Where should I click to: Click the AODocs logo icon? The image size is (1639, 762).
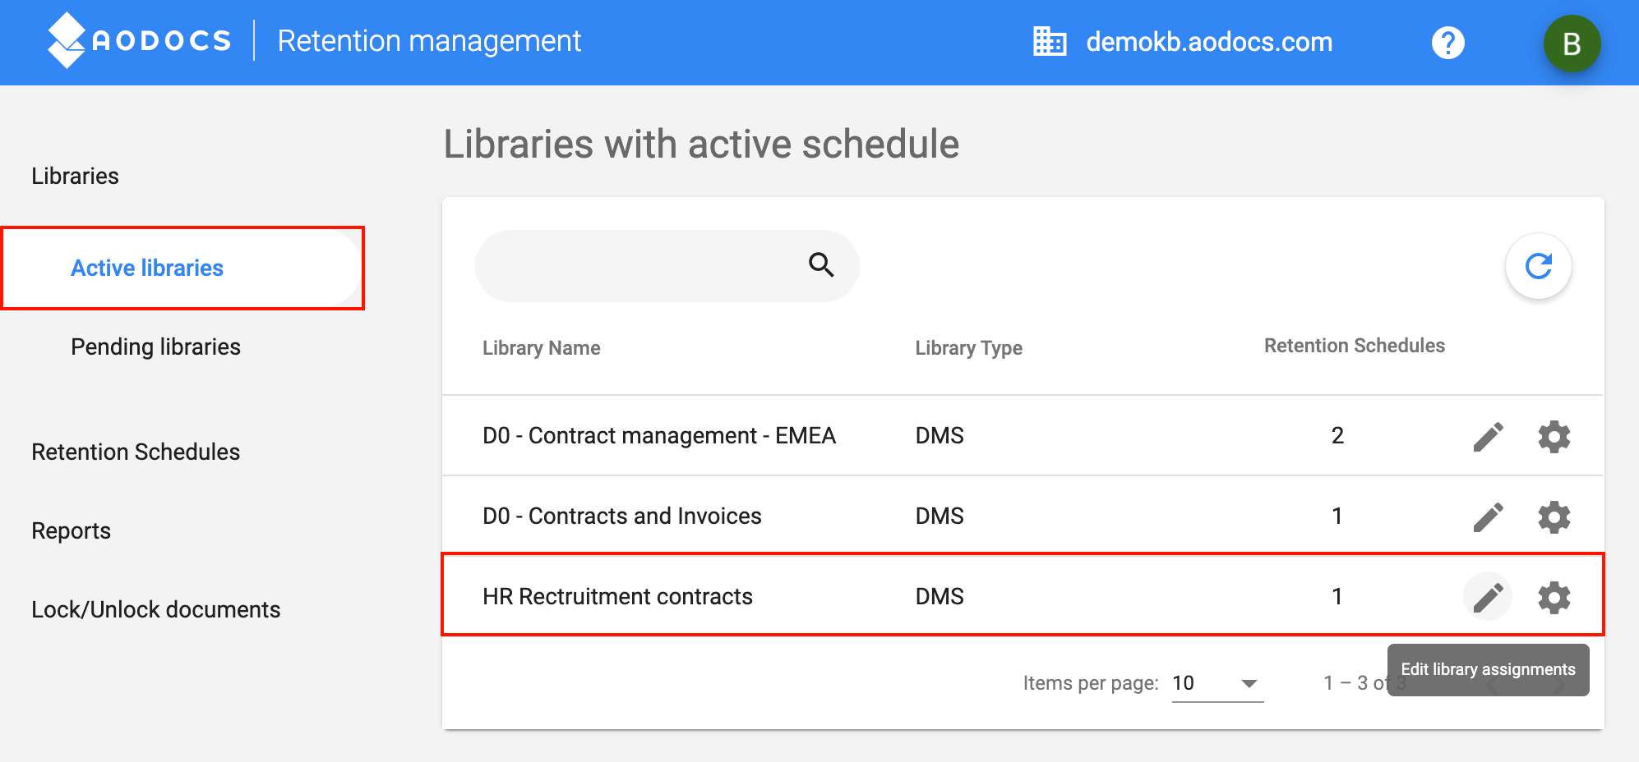point(64,41)
